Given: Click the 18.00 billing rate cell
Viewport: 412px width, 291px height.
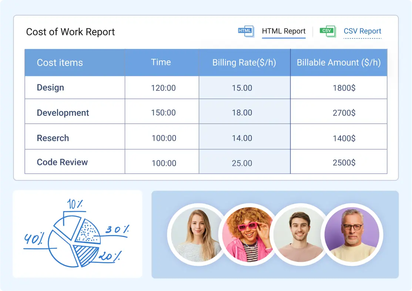Looking at the screenshot, I should click(245, 111).
